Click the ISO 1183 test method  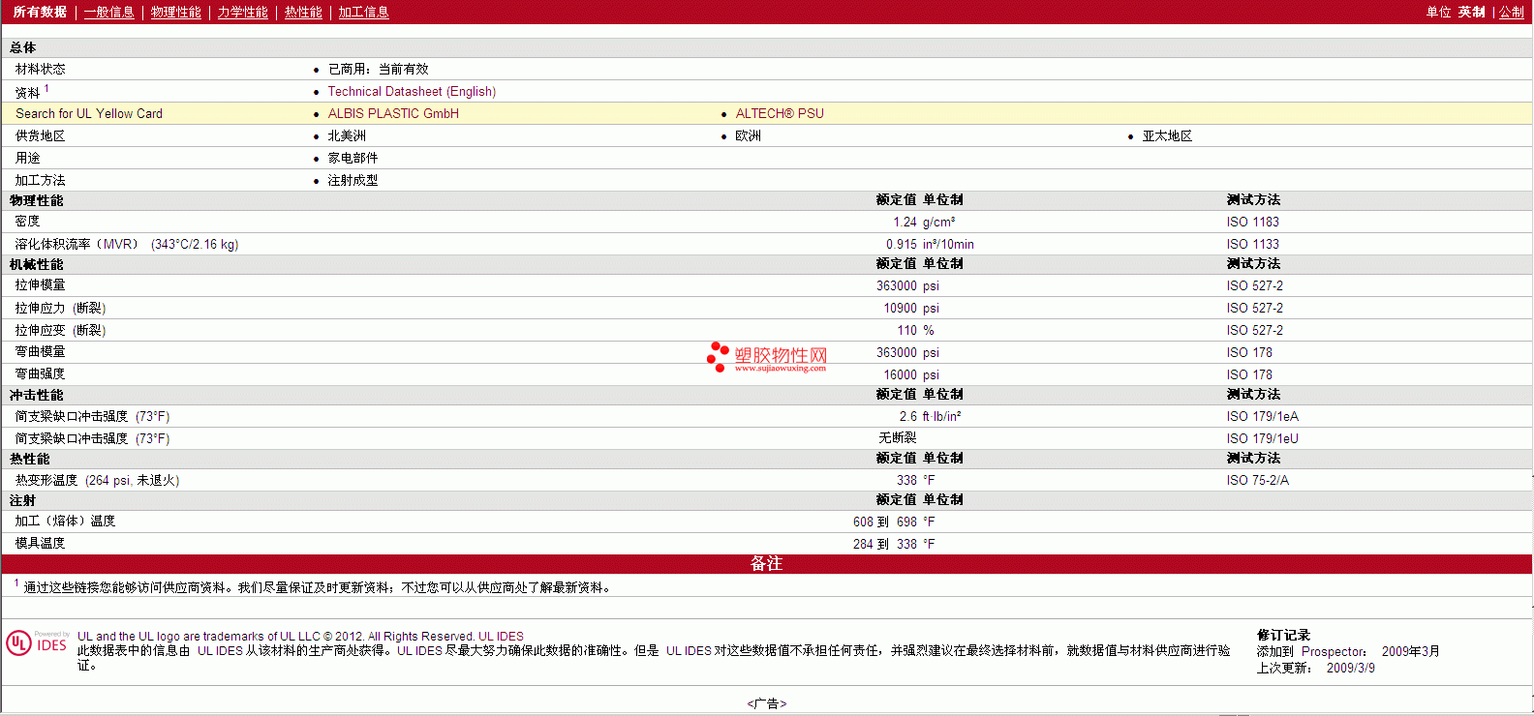click(1253, 222)
